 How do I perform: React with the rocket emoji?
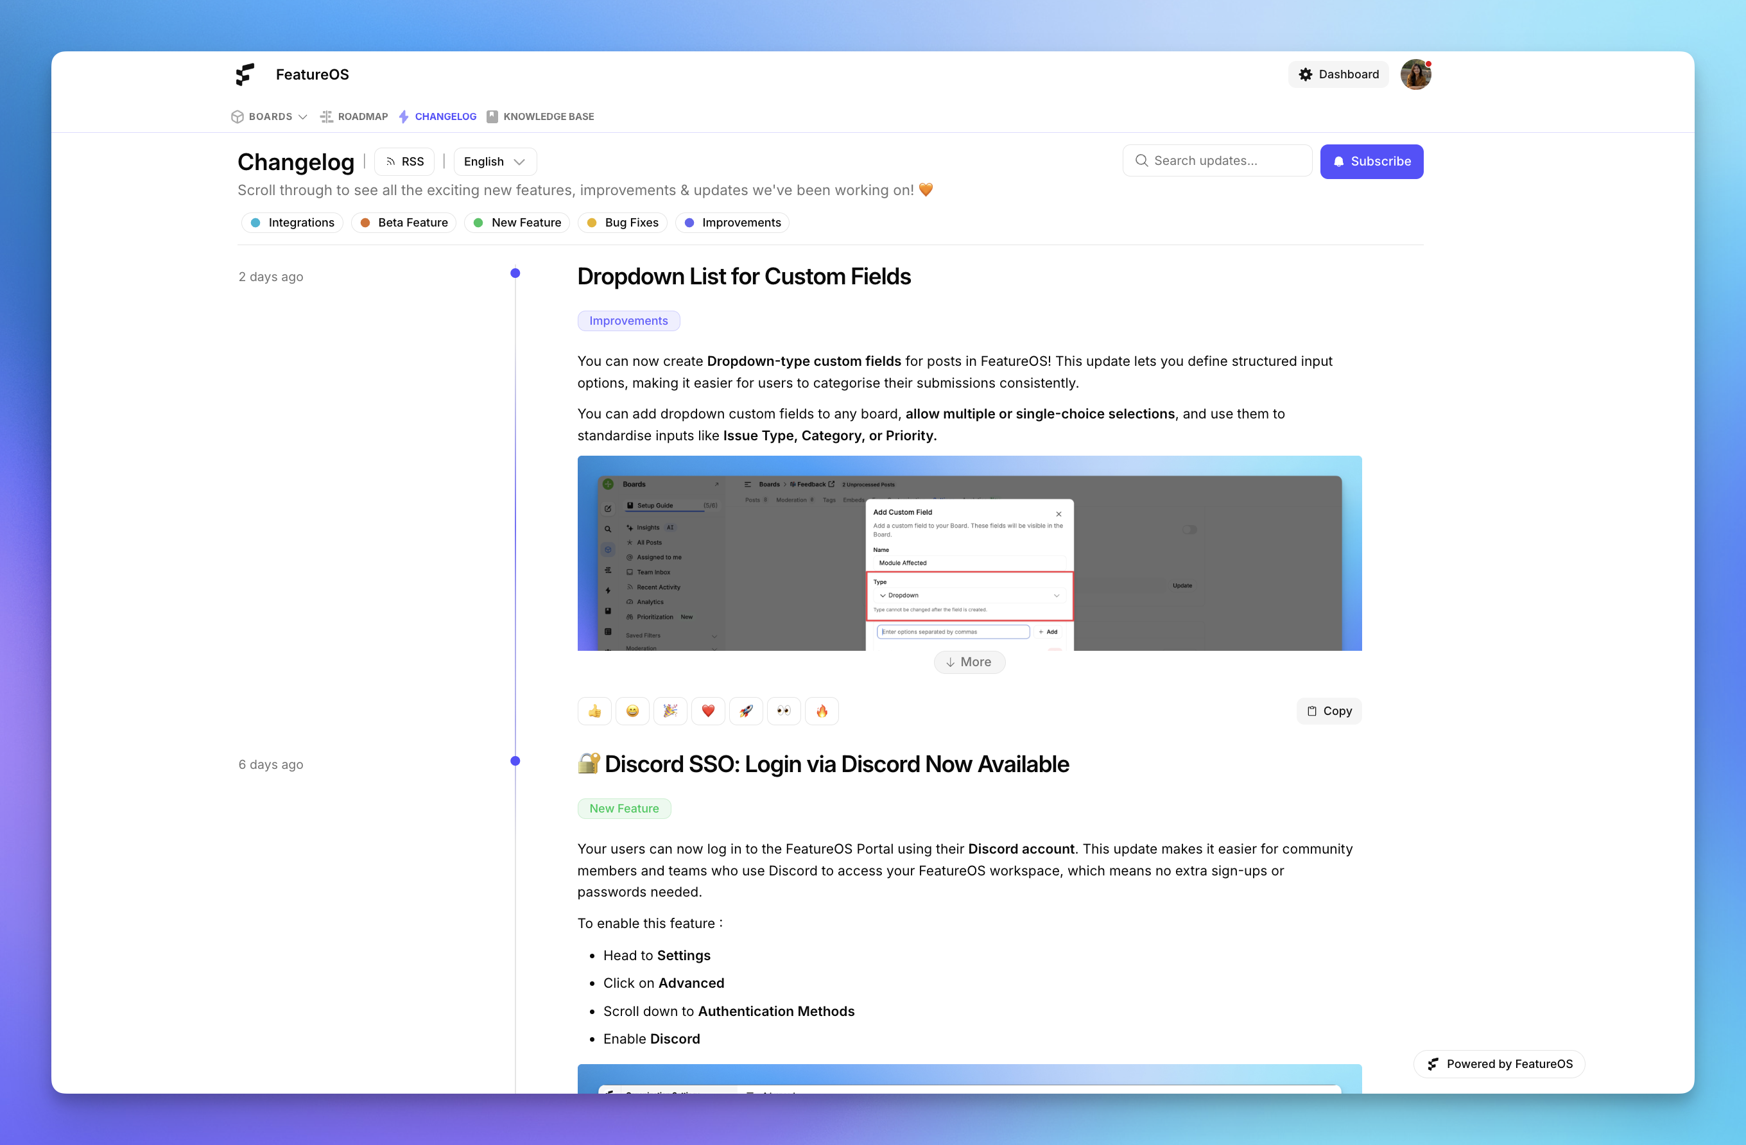(x=746, y=710)
